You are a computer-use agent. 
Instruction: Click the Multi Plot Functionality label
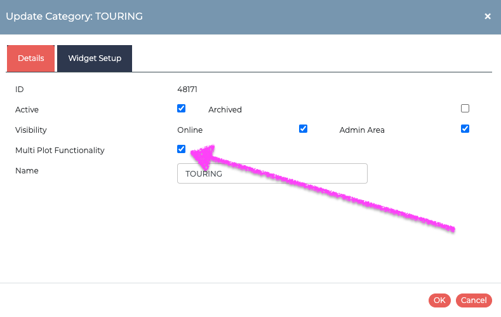tap(60, 151)
